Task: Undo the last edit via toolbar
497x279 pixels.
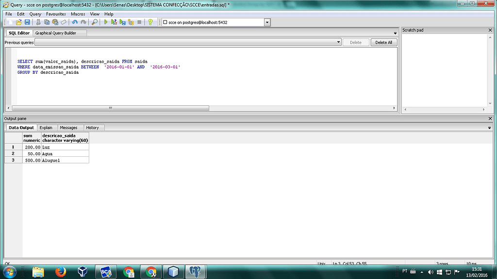Action: [x=74, y=22]
